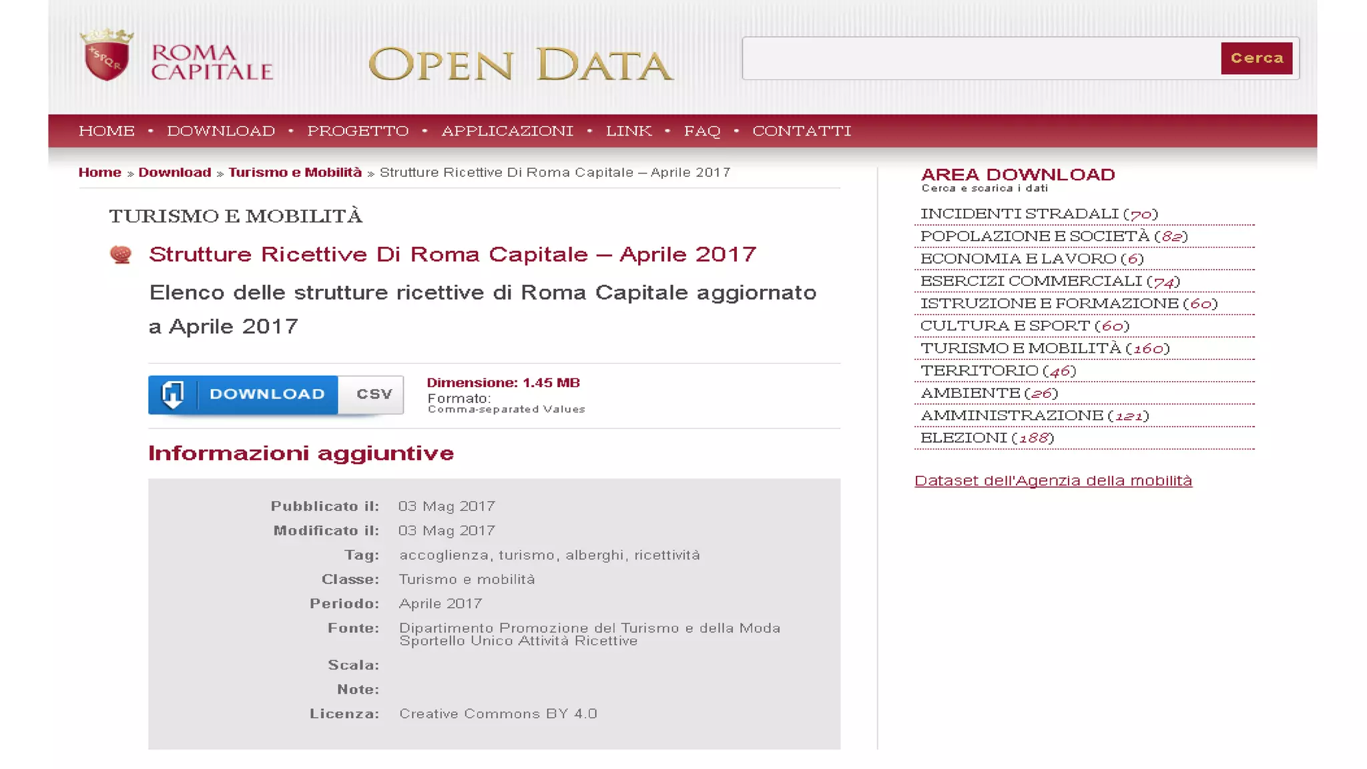Open the FAQ navigation item
This screenshot has width=1367, height=769.
coord(702,131)
